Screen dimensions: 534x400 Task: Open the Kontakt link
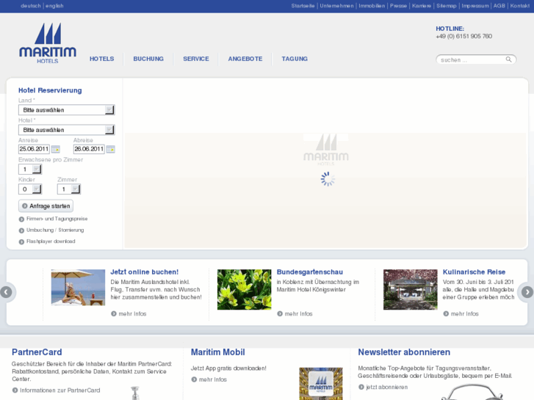point(520,6)
